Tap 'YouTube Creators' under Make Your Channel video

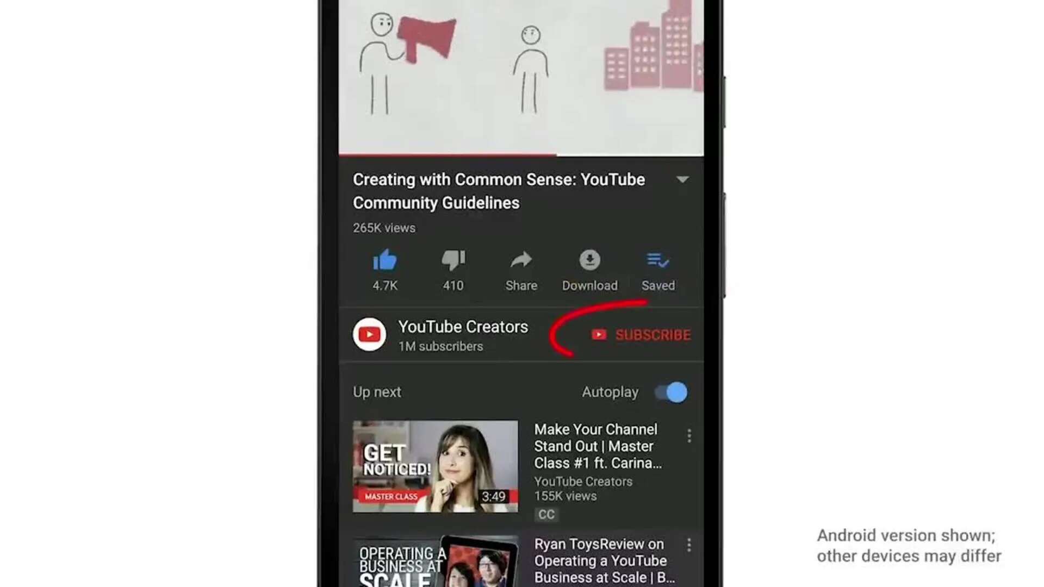coord(583,482)
